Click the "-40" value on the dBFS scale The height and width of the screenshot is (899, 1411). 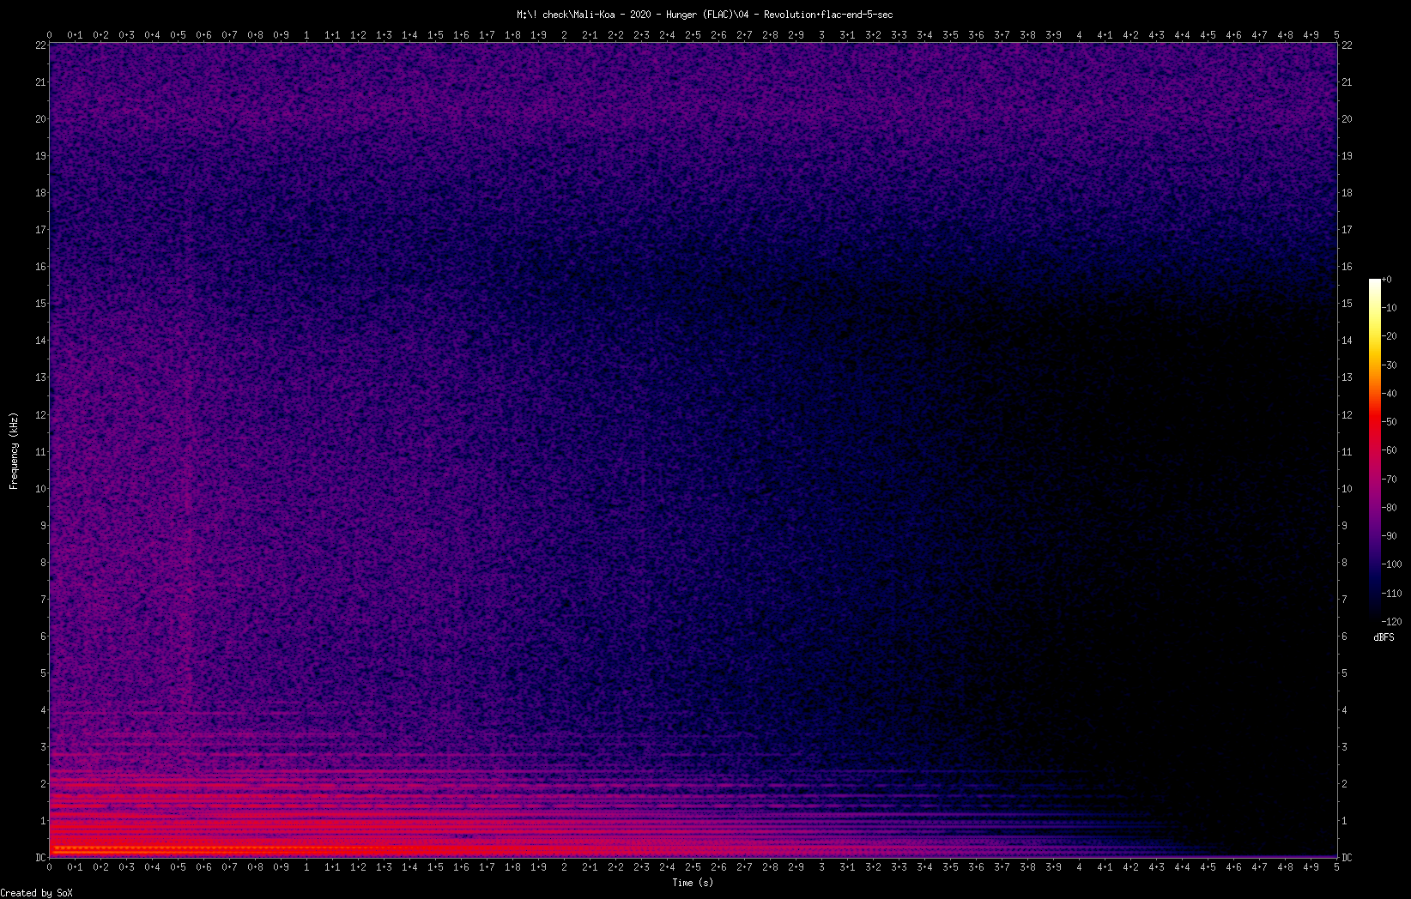pos(1390,394)
